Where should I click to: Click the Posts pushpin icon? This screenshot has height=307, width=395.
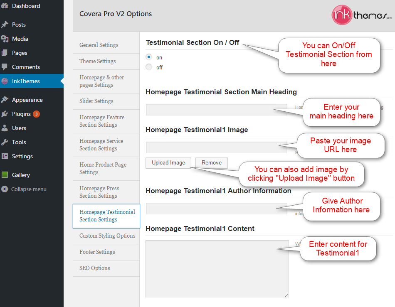5,25
